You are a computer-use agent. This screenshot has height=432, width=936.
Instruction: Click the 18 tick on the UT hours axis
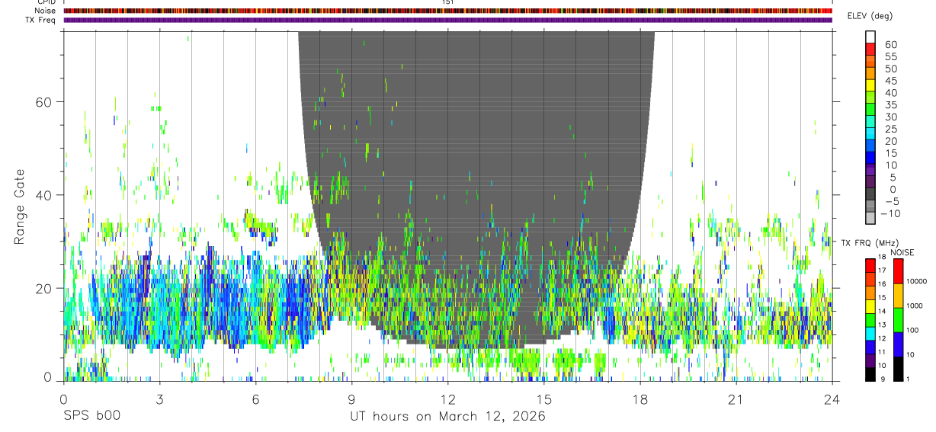pos(639,399)
